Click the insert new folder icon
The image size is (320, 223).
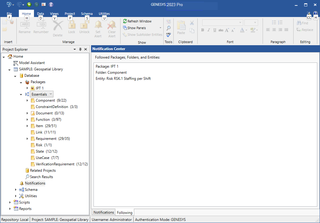click(x=5, y=29)
